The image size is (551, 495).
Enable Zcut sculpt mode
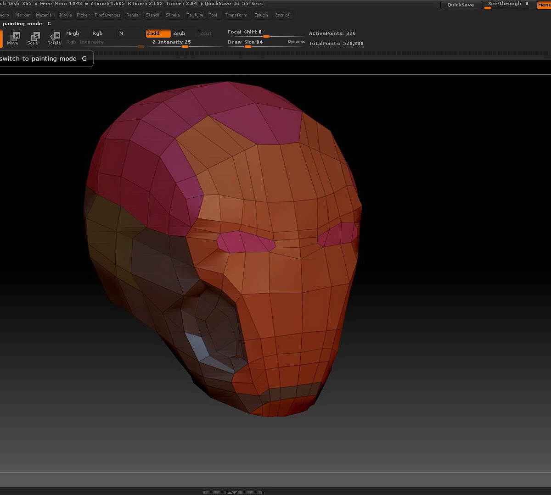point(211,33)
